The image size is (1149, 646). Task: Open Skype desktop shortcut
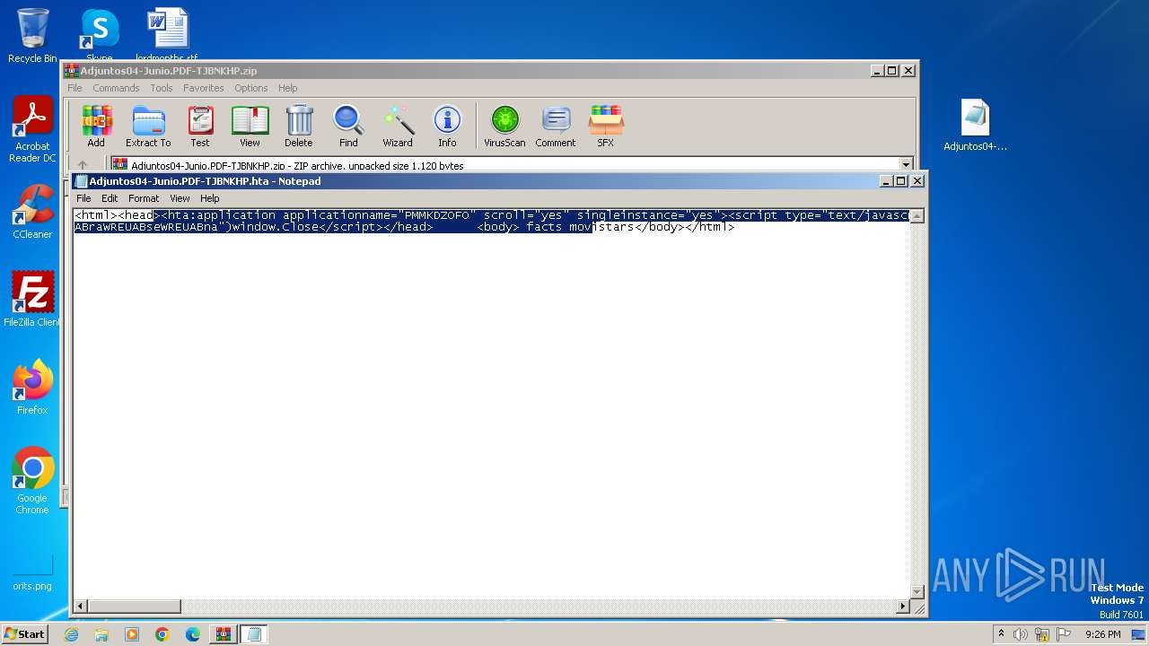[x=100, y=36]
